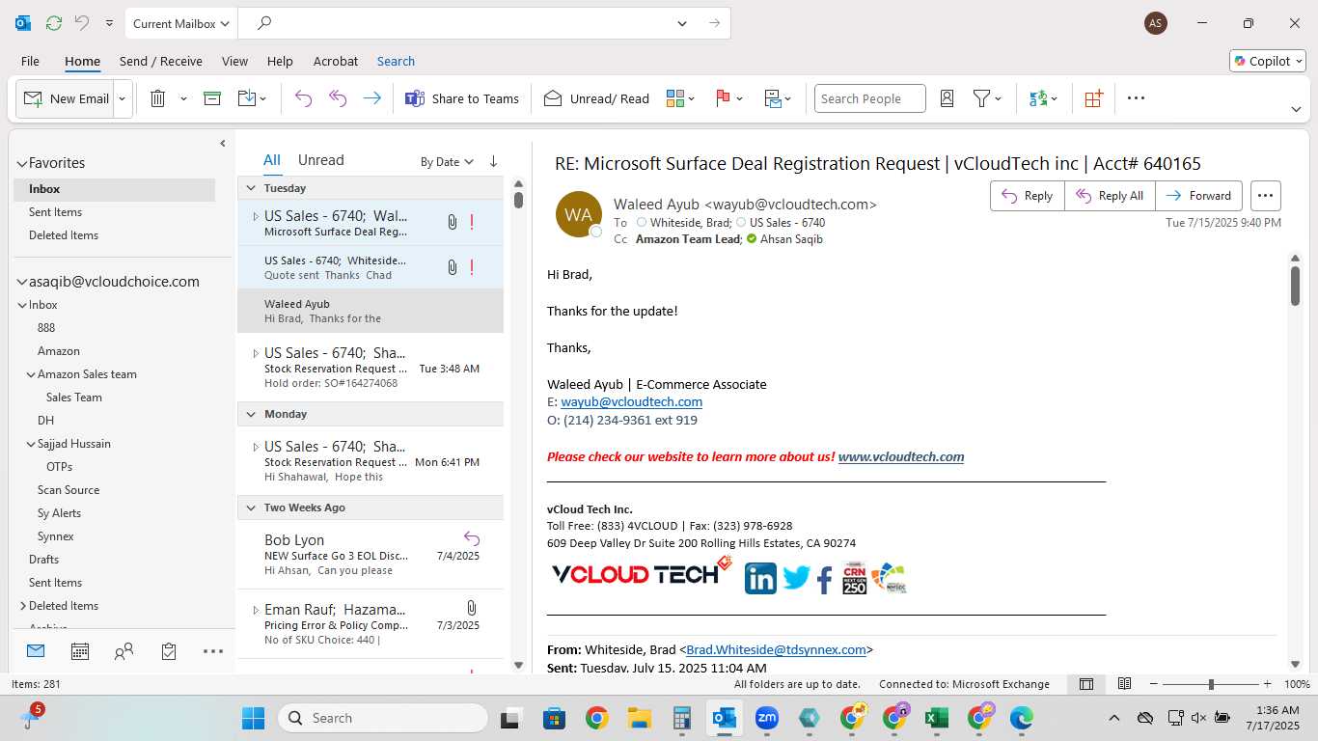Open the Bob Lyon email in list

click(371, 555)
